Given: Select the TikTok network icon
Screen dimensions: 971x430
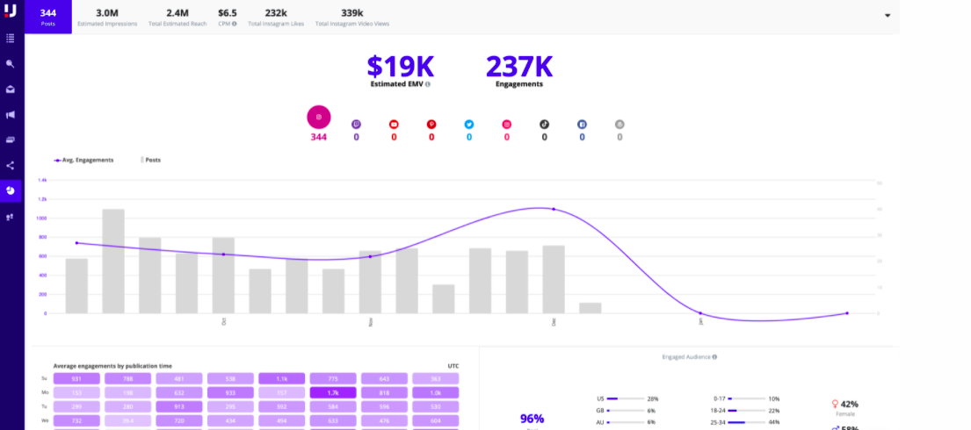Looking at the screenshot, I should (x=544, y=125).
